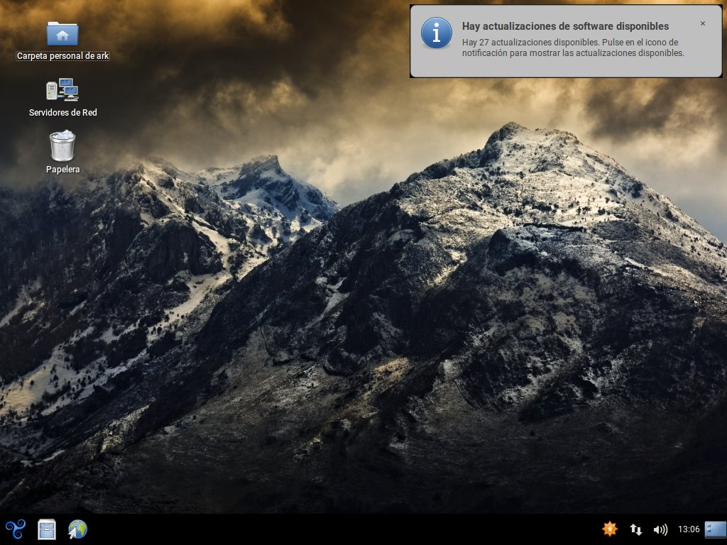727x545 pixels.
Task: Click the "Carpeta personal de ark" label
Action: pos(62,56)
